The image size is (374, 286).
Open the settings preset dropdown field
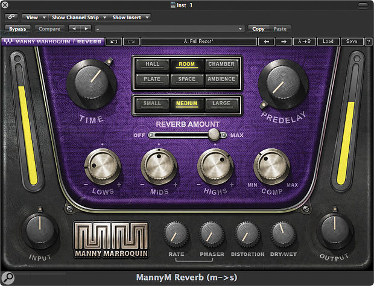(x=170, y=29)
